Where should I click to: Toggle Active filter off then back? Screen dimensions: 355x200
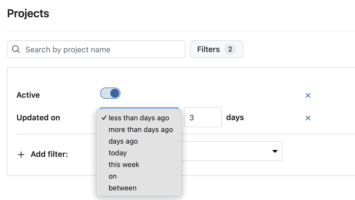pos(110,93)
